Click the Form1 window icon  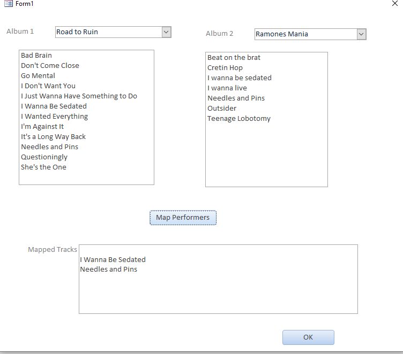pyautogui.click(x=9, y=4)
